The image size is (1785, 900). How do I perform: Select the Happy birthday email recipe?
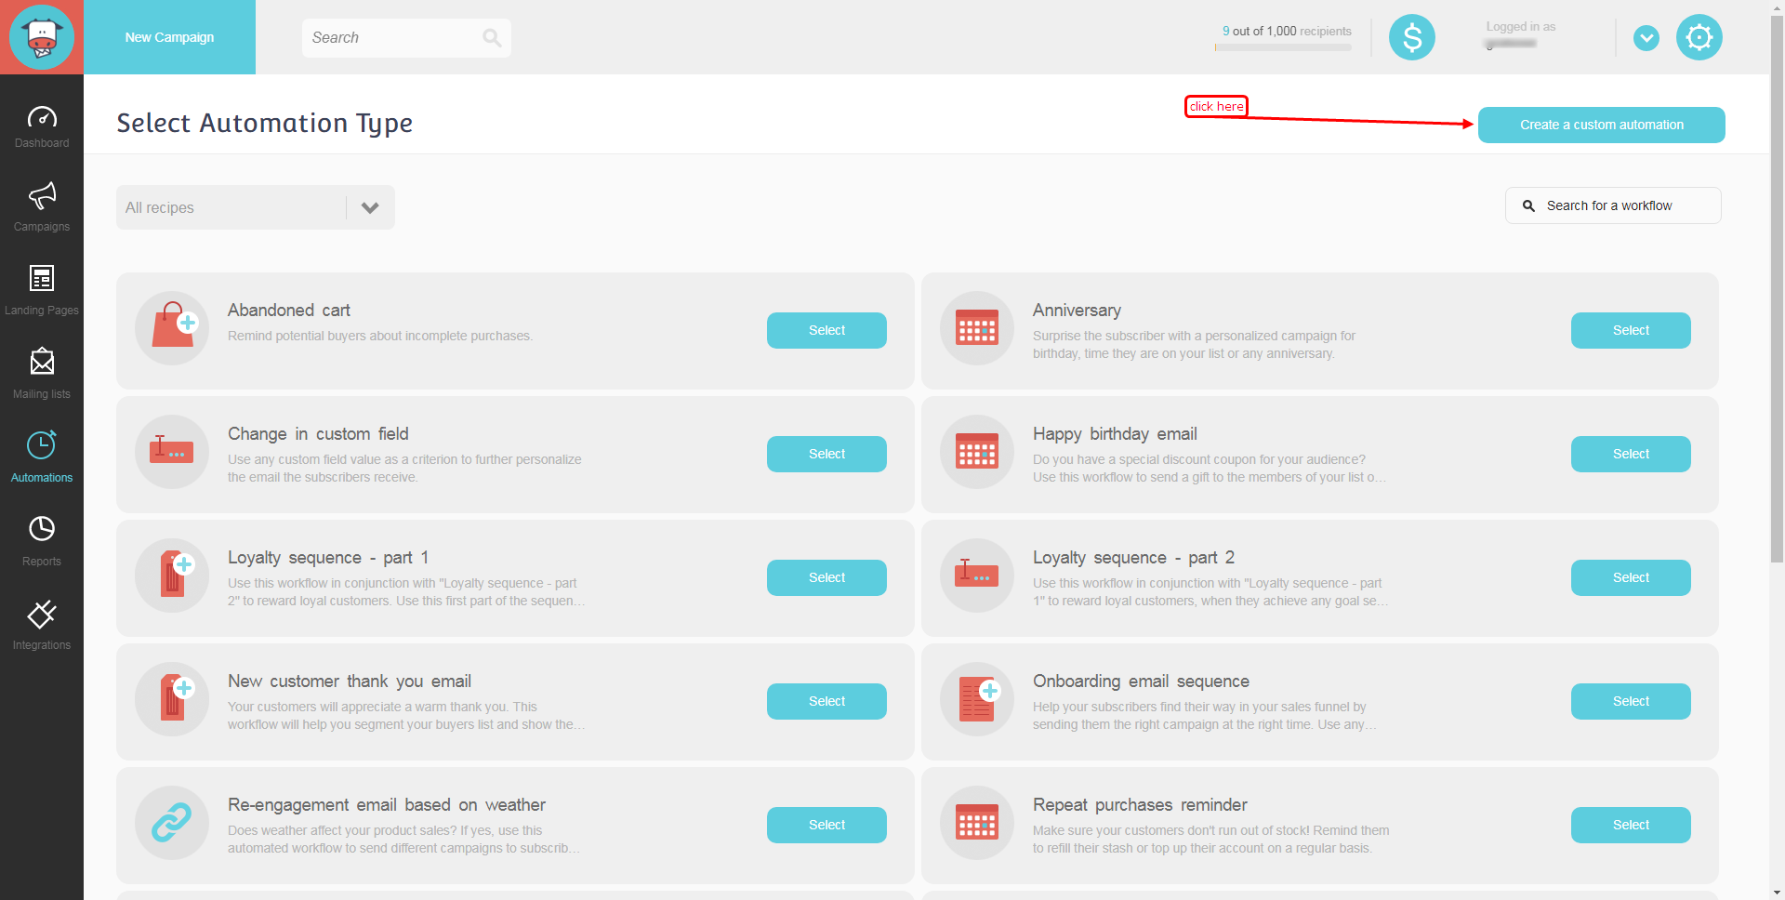(x=1630, y=454)
